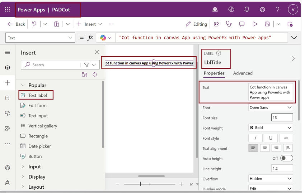Set text alignment to right
Screen dimensions: 305x193
click(x=276, y=148)
